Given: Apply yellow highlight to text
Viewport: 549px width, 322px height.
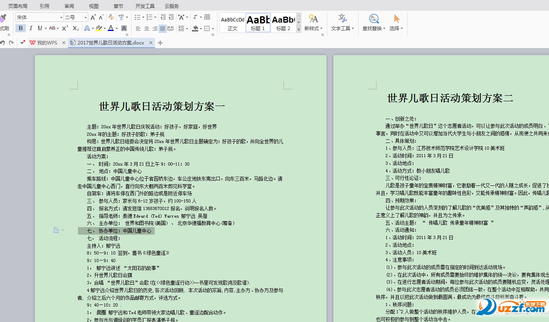Looking at the screenshot, I should click(99, 28).
